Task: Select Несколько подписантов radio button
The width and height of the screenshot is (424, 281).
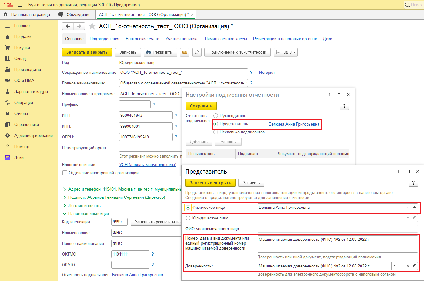Action: tap(215, 132)
